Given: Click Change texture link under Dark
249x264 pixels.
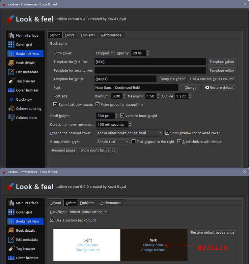Looking at the screenshot, I should click(153, 250).
